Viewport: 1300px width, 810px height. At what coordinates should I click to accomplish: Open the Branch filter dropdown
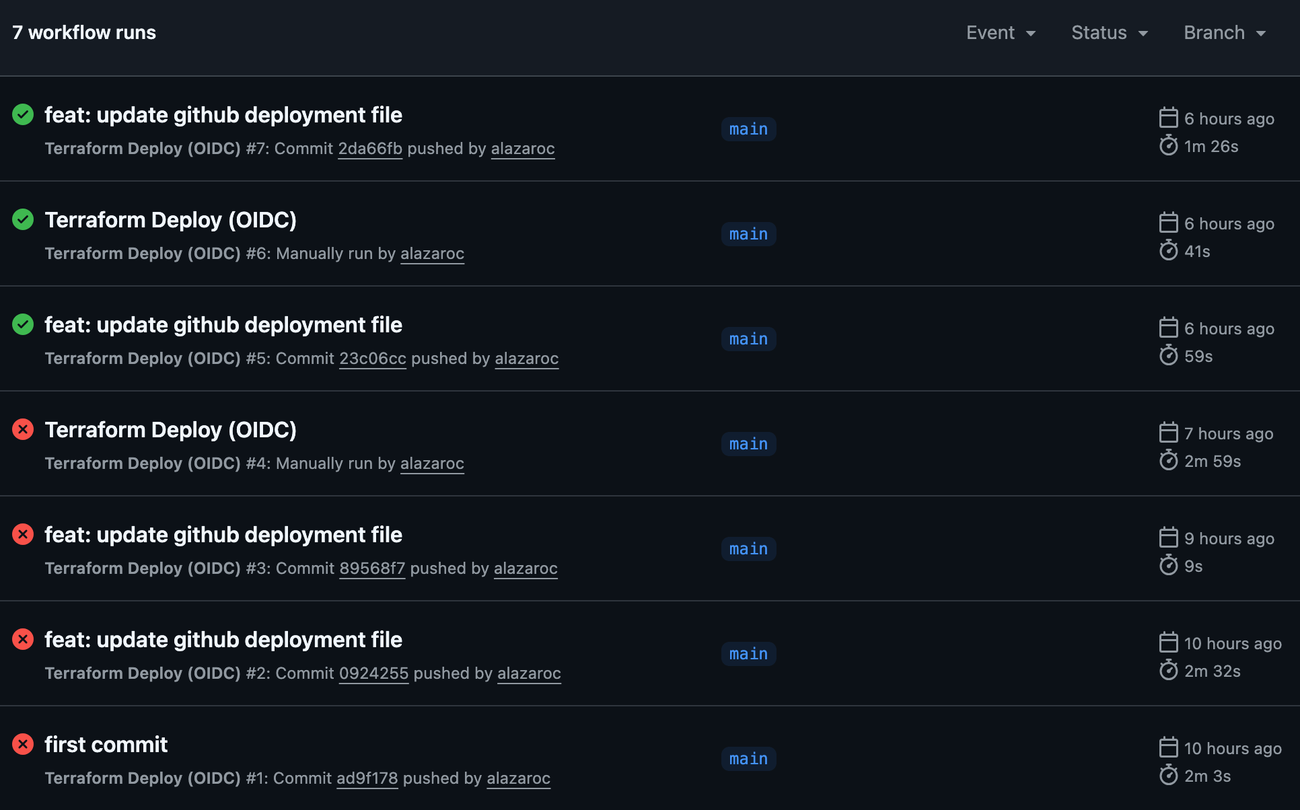pyautogui.click(x=1225, y=32)
